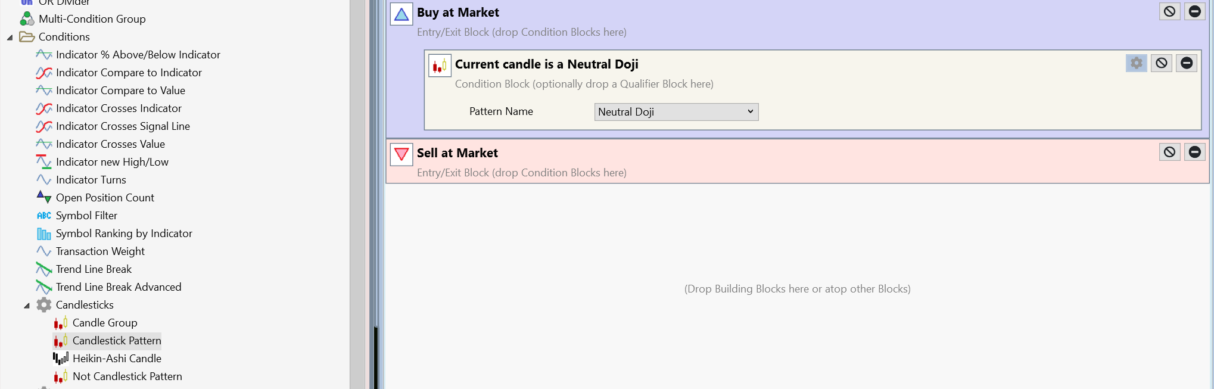This screenshot has width=1214, height=389.
Task: Click the Sell at Market red triangle icon
Action: tap(401, 154)
